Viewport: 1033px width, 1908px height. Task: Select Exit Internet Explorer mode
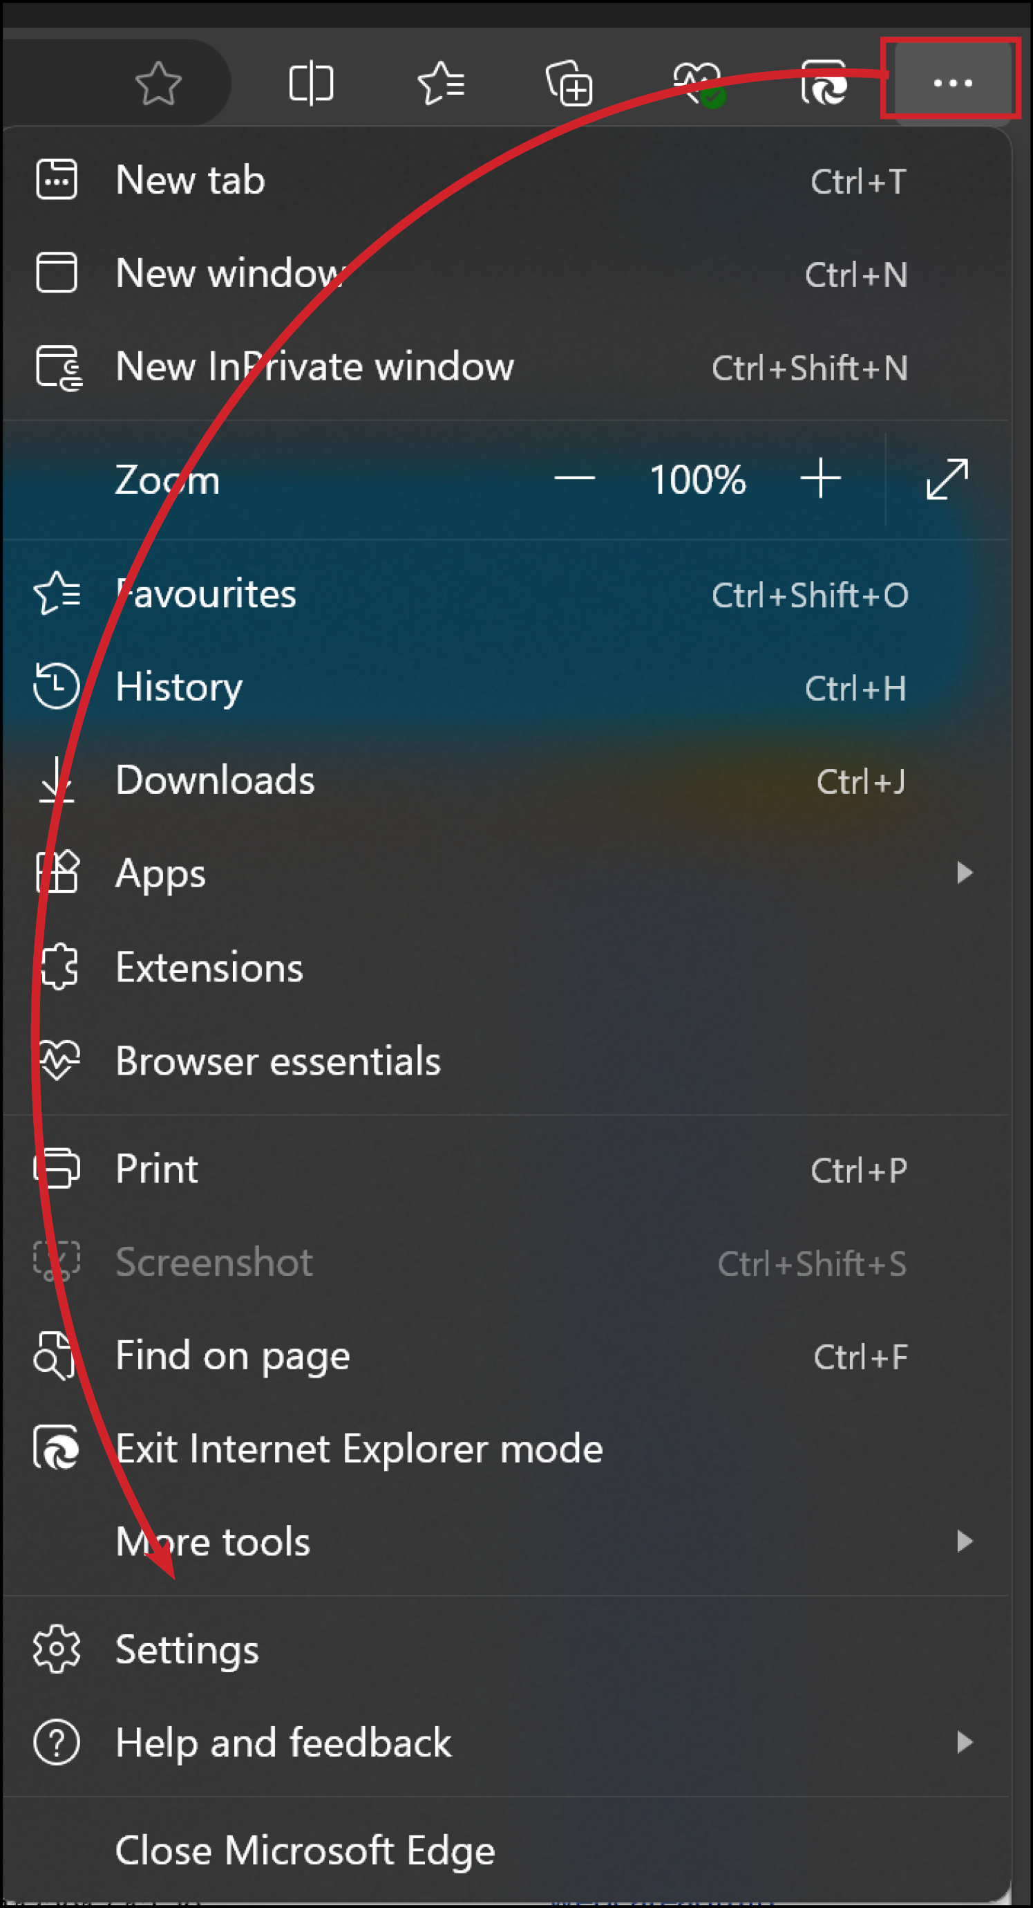click(x=359, y=1449)
